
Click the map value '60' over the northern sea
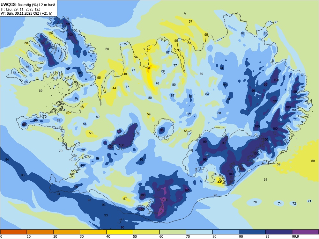click(x=107, y=49)
